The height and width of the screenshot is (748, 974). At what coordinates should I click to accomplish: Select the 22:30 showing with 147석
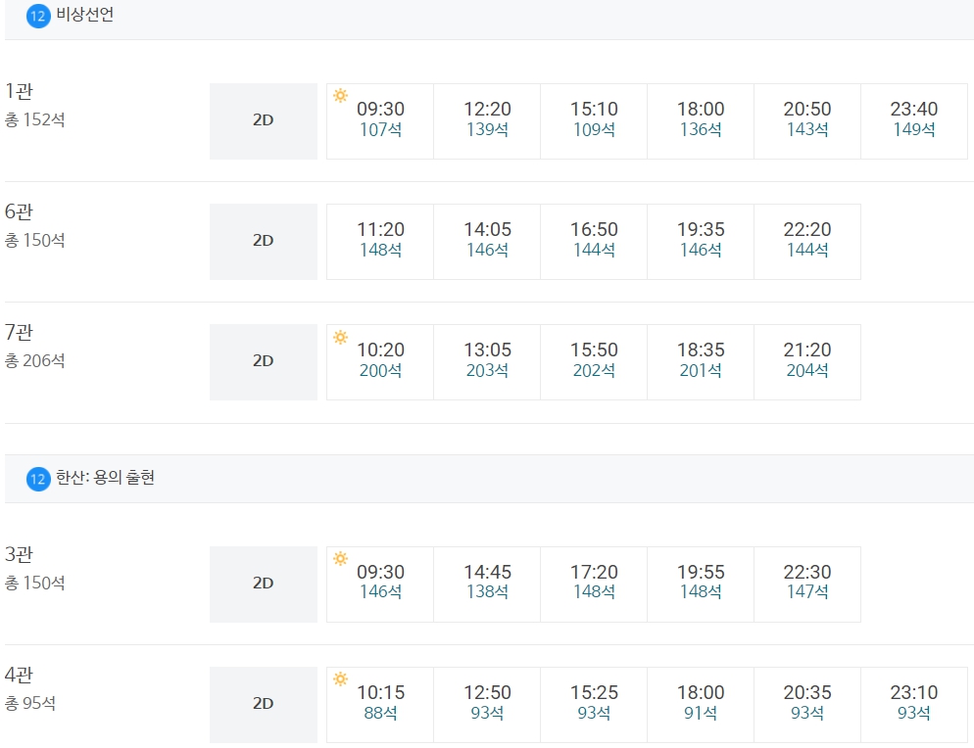[807, 584]
